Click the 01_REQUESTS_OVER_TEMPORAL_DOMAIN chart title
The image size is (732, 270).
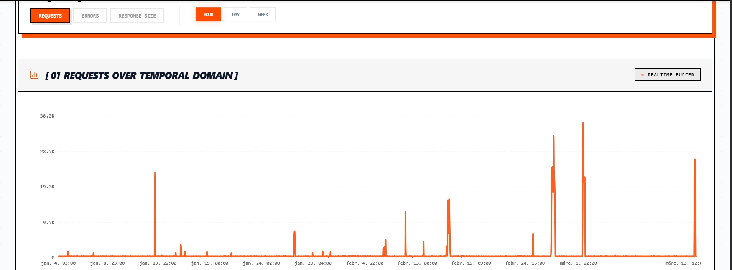[141, 75]
